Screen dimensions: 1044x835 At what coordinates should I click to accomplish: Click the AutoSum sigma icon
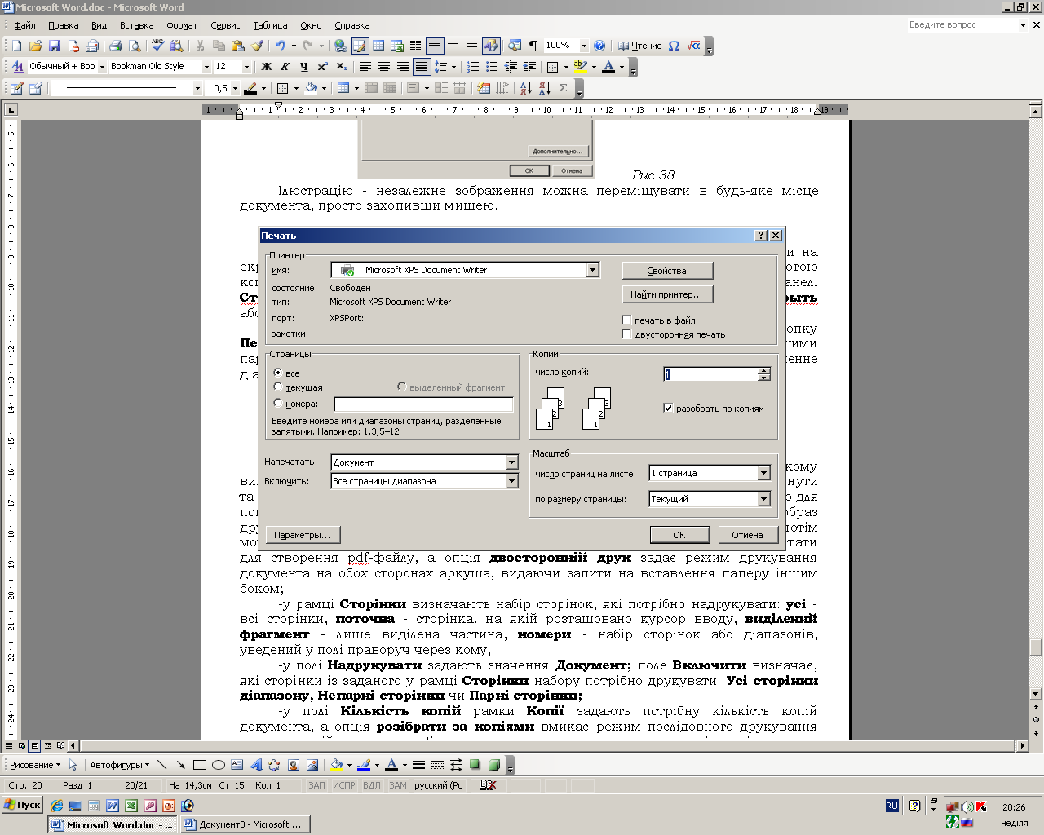[x=563, y=88]
